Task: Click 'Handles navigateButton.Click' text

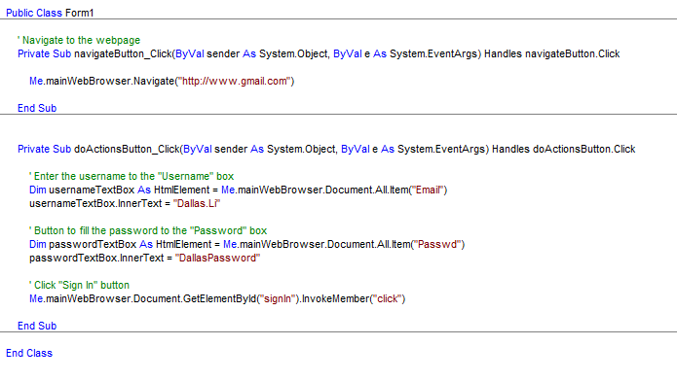Action: point(551,53)
